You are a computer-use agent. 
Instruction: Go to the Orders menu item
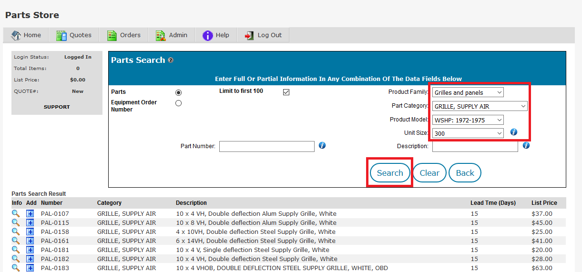123,35
